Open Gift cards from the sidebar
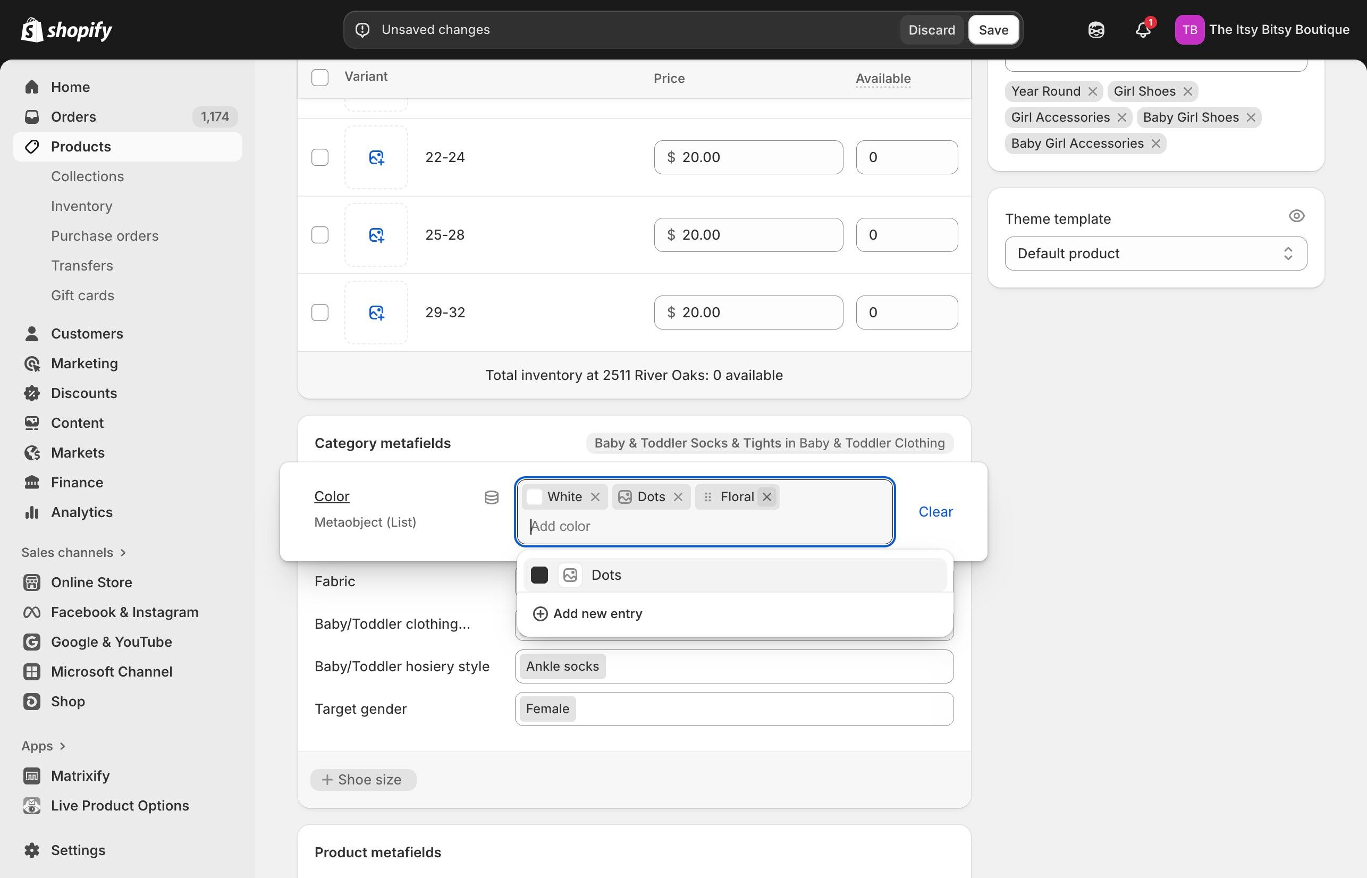The image size is (1367, 878). click(82, 296)
